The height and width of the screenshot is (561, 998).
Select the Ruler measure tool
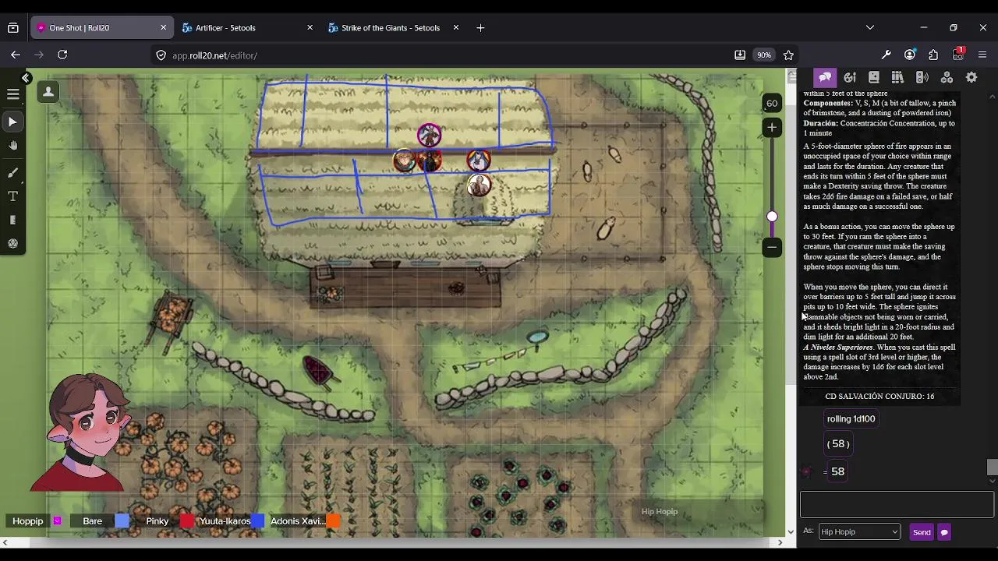[13, 221]
